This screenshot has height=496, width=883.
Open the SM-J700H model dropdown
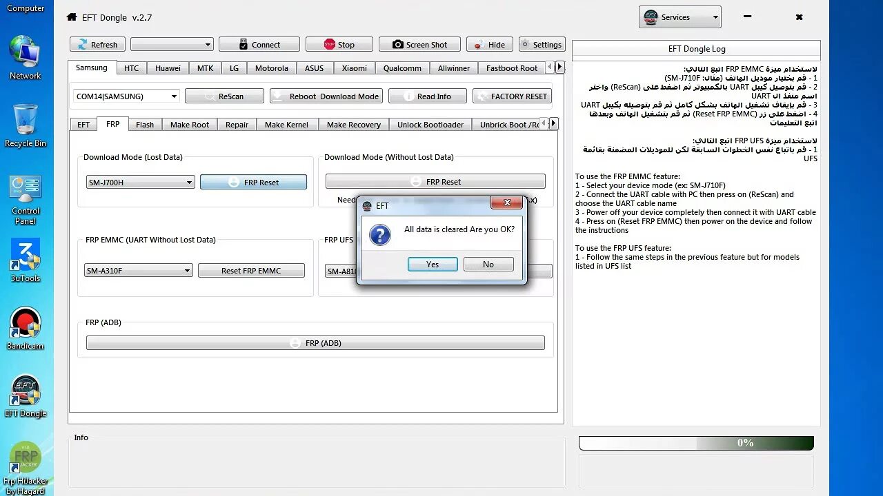[140, 183]
